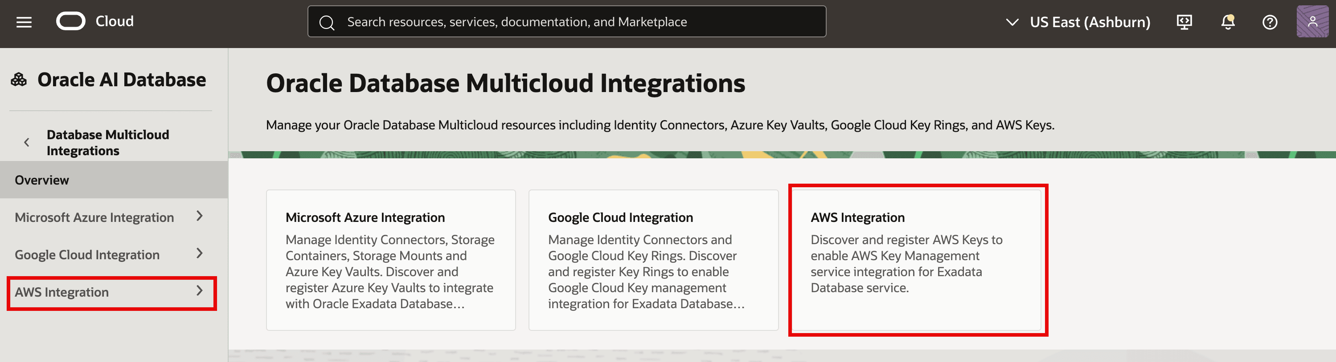Viewport: 1336px width, 362px height.
Task: Select Google Cloud Integration in the sidebar
Action: coord(87,255)
